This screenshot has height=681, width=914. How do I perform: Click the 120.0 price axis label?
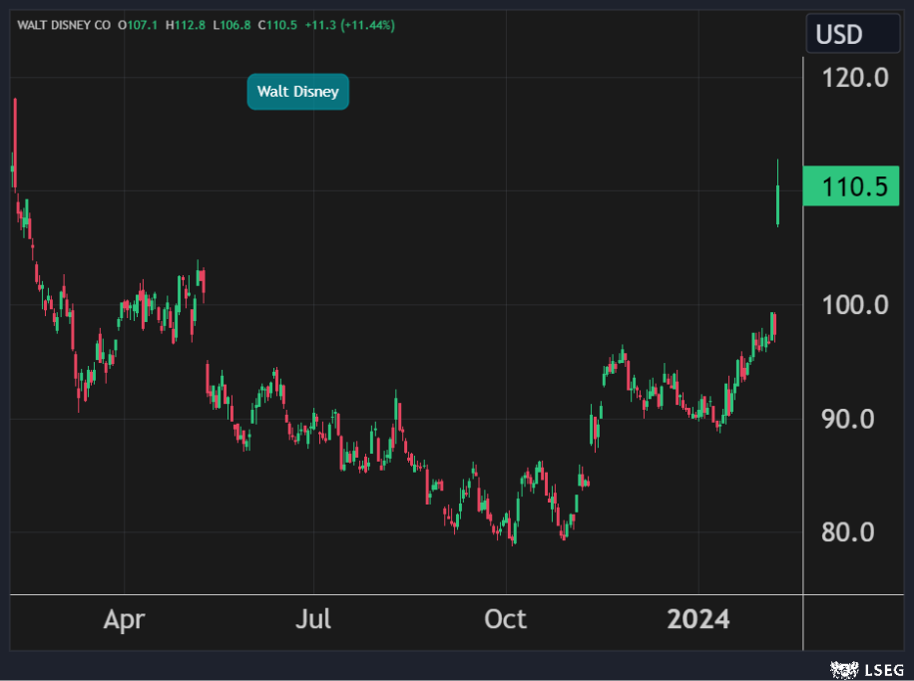[852, 77]
